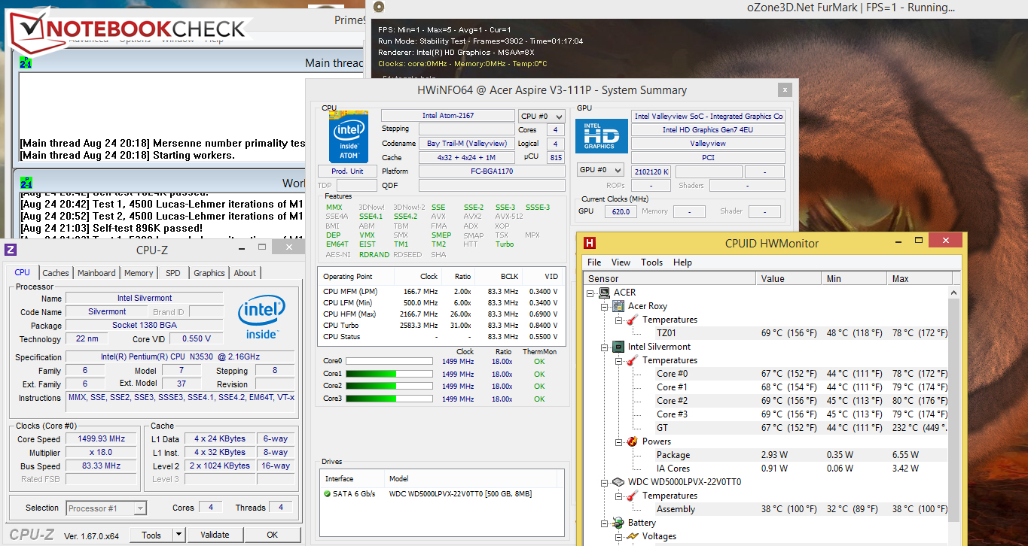Select the WDC hard drive icon
This screenshot has height=546, width=1028.
pos(617,482)
